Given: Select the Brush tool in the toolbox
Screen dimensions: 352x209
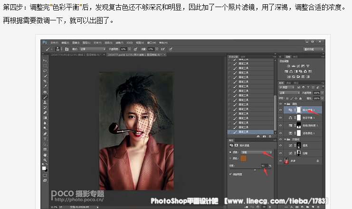Looking at the screenshot, I should [45, 97].
